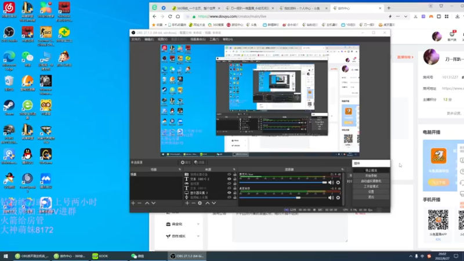
Task: Go back with the browser back arrow
Action: tap(154, 17)
